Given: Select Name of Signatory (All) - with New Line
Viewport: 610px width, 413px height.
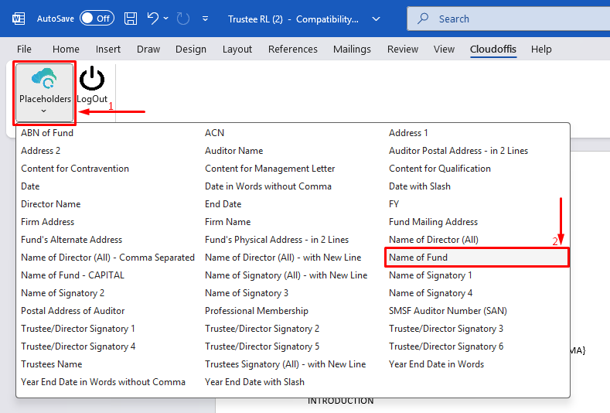Looking at the screenshot, I should coord(286,275).
